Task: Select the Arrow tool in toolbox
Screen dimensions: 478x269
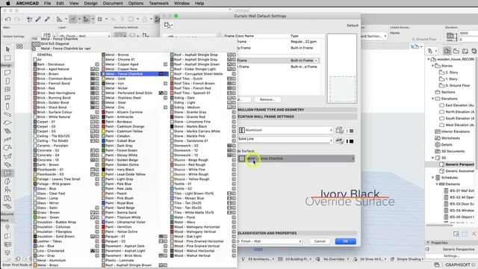Action: pyautogui.click(x=7, y=49)
